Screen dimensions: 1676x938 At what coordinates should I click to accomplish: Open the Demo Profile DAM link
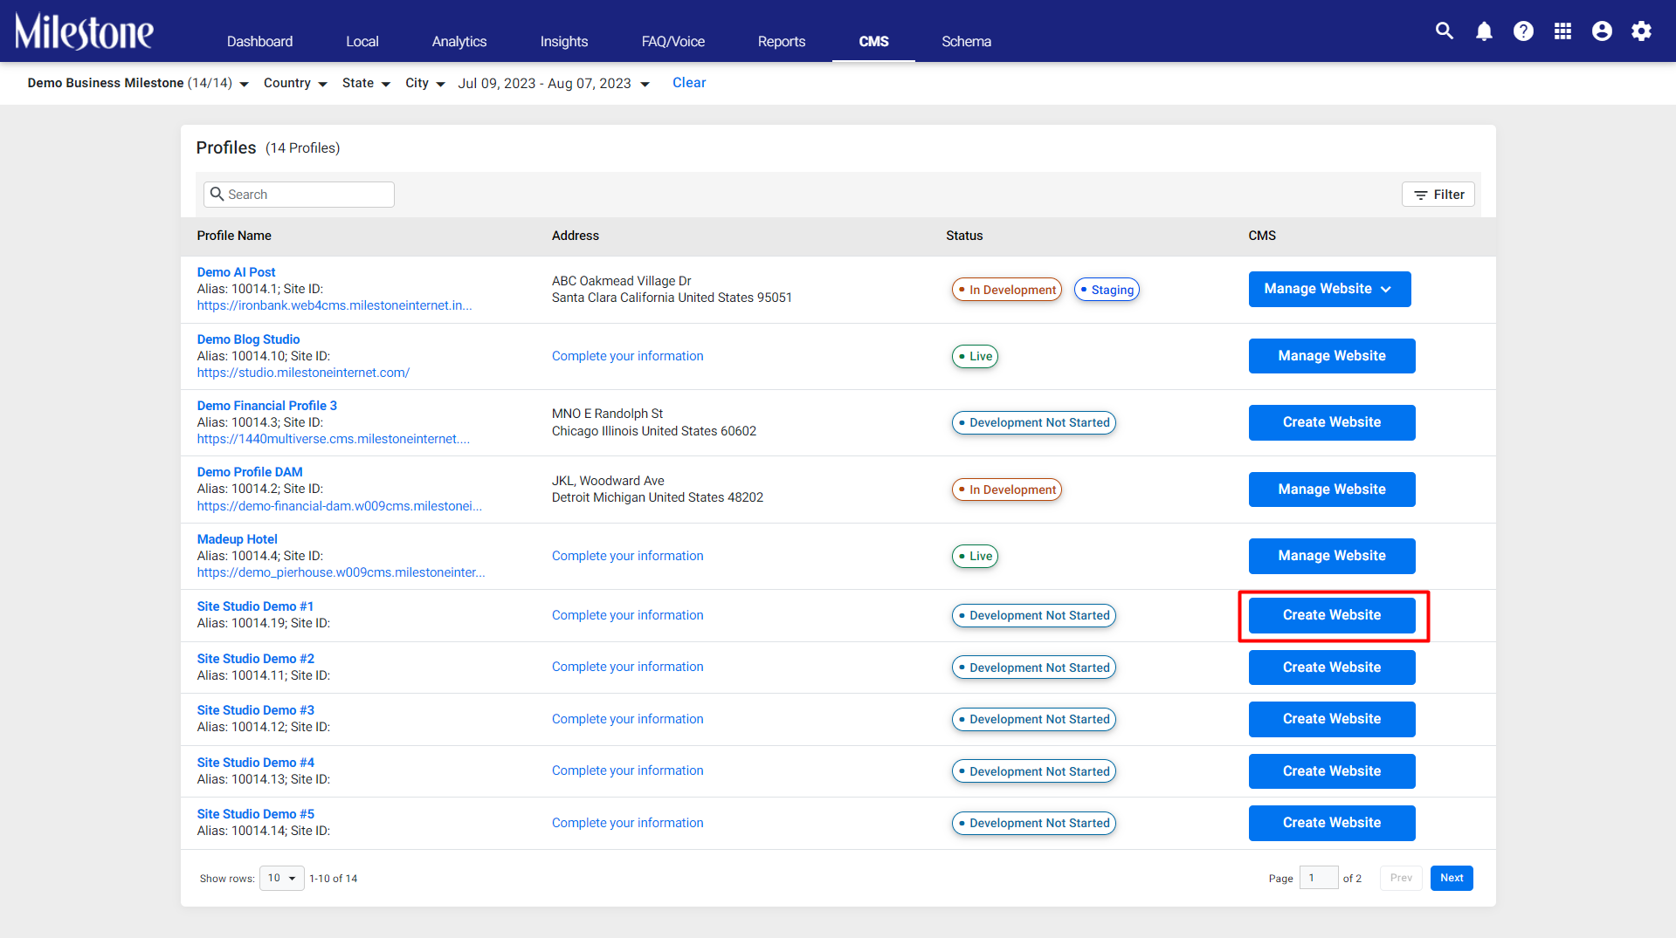[x=250, y=472]
